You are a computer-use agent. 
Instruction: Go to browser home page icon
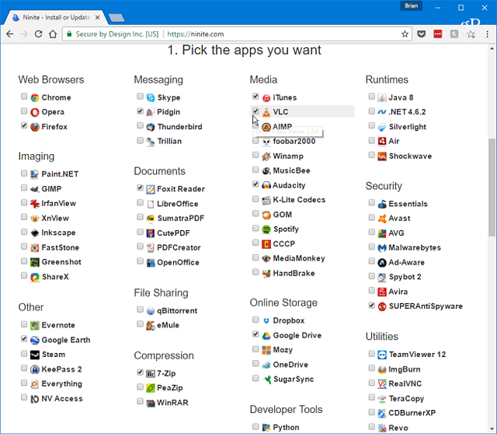click(53, 34)
